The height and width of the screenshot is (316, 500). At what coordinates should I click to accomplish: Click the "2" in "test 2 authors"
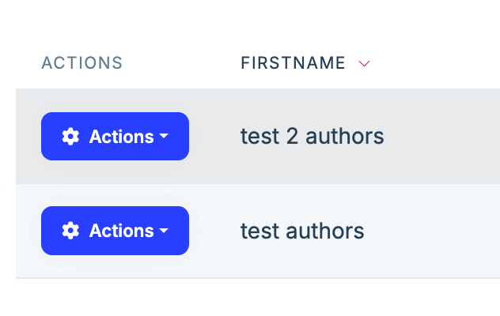click(293, 137)
